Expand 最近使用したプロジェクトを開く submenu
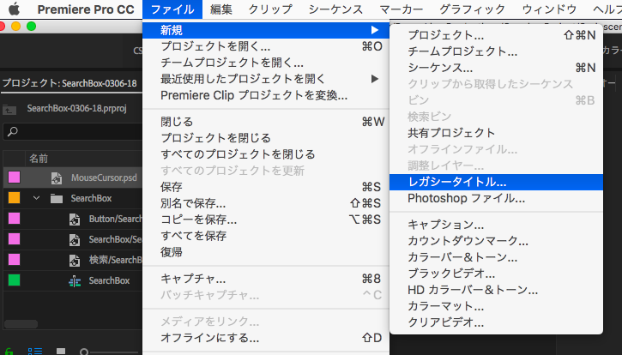 click(266, 79)
